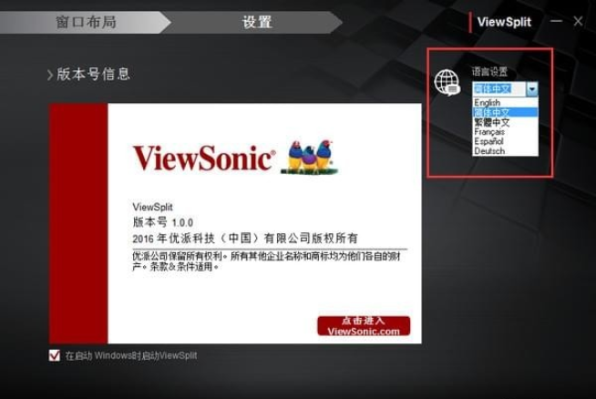
Task: Close the ViewSplit window
Action: click(578, 21)
